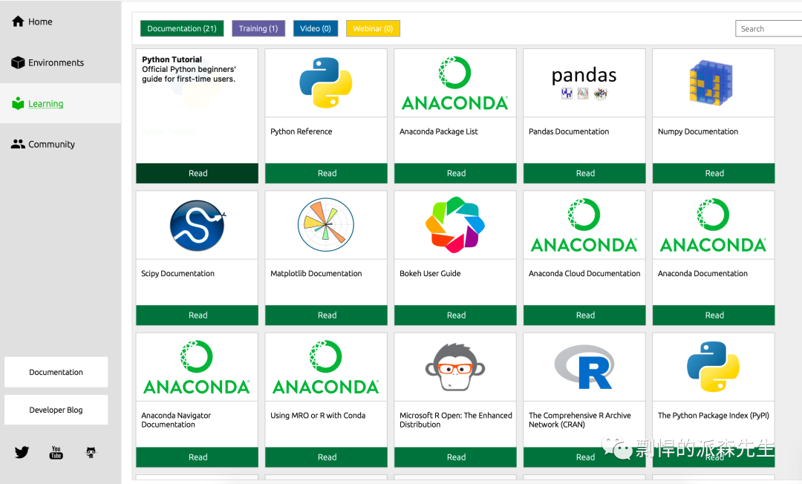Open the Environments section
Screen dimensions: 802x484
coord(47,62)
